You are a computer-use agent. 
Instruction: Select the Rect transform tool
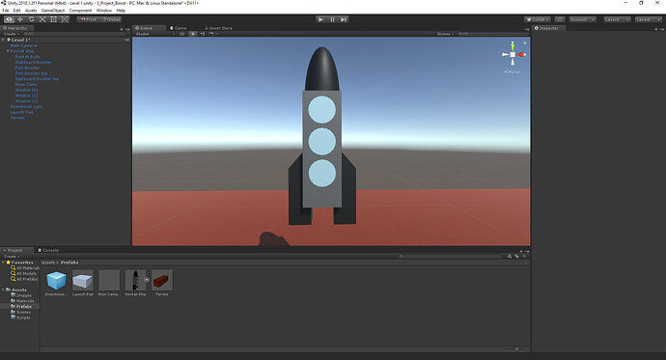click(x=53, y=19)
